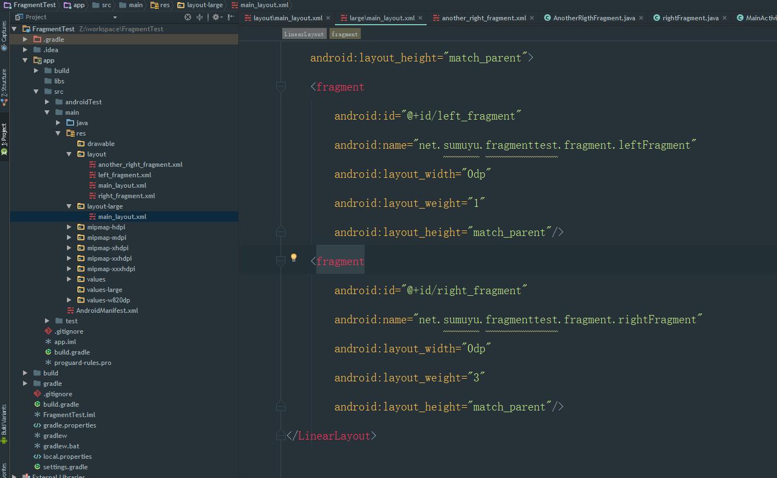Viewport: 777px width, 478px height.
Task: Click src in the navigation bar
Action: point(102,5)
